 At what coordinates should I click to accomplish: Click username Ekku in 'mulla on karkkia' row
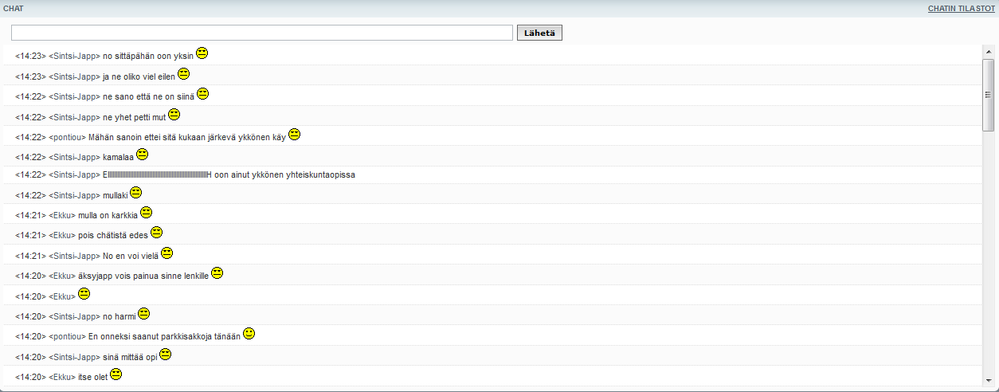tap(62, 216)
